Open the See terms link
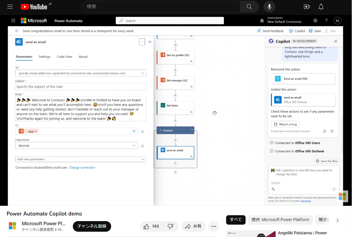This screenshot has width=352, height=237. [306, 201]
